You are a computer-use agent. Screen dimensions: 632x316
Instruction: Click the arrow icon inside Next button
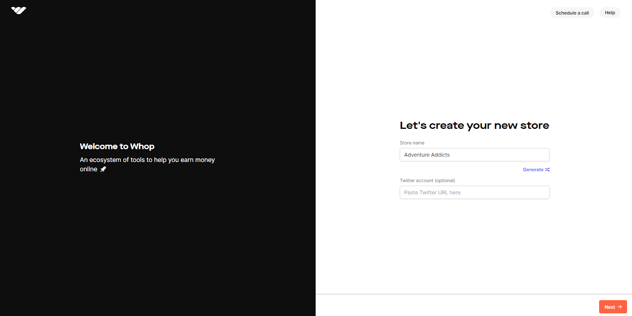click(x=620, y=307)
